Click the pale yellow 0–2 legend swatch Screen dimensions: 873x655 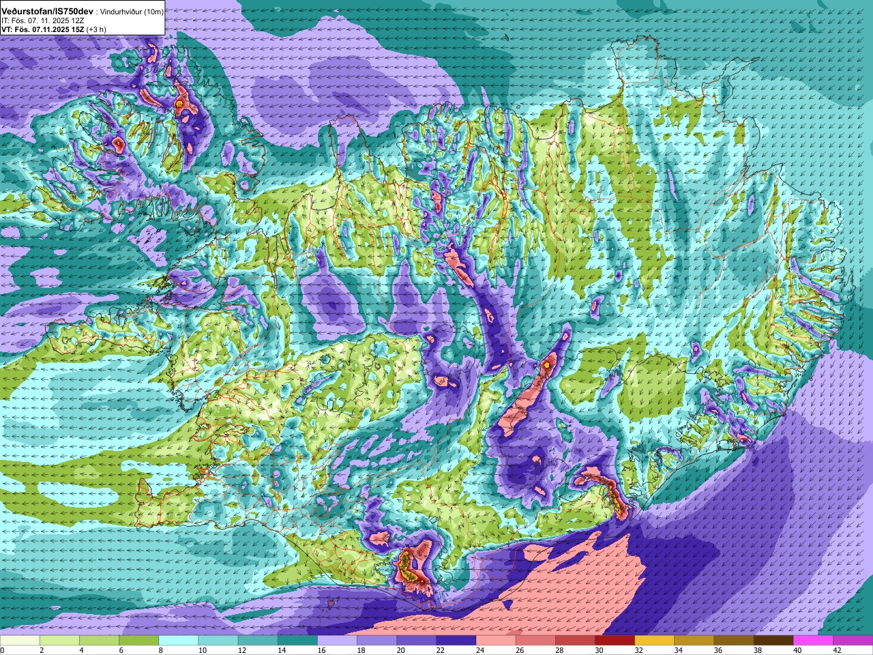[x=20, y=641]
